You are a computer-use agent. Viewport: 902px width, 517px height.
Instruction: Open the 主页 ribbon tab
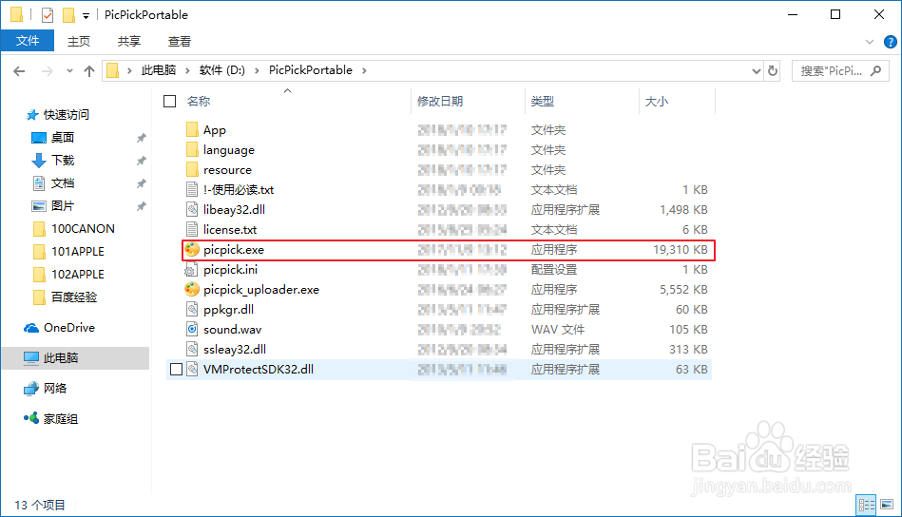pyautogui.click(x=79, y=42)
